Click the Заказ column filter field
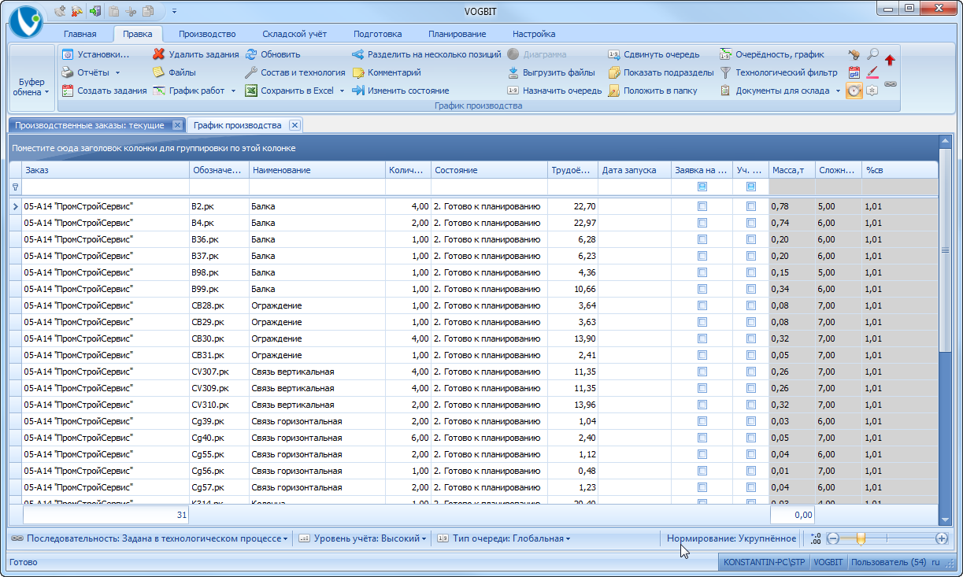 click(106, 187)
